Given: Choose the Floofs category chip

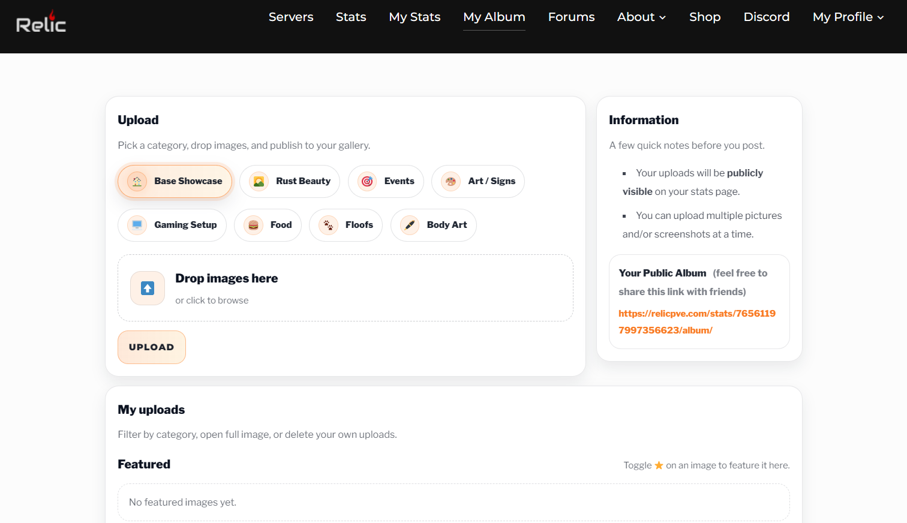Looking at the screenshot, I should coord(346,225).
